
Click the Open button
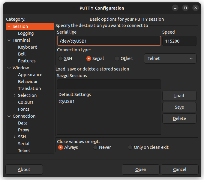(141, 169)
